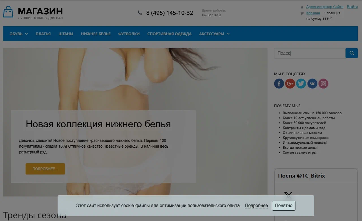This screenshot has height=221, width=362.
Task: Open the Twitter social page
Action: point(301,84)
